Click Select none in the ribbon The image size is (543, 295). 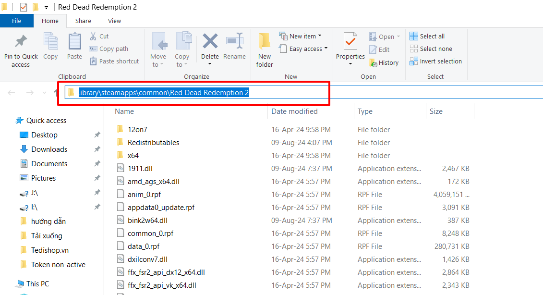(x=431, y=49)
